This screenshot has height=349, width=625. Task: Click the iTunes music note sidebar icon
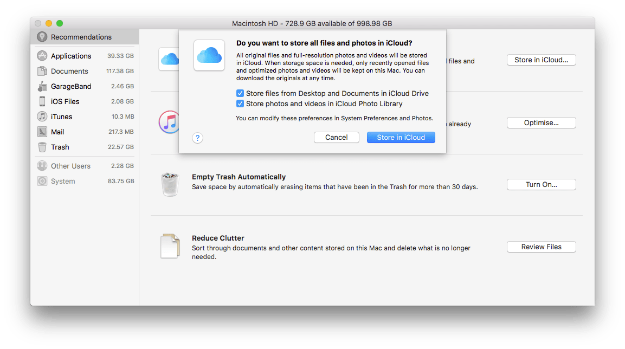tap(42, 117)
